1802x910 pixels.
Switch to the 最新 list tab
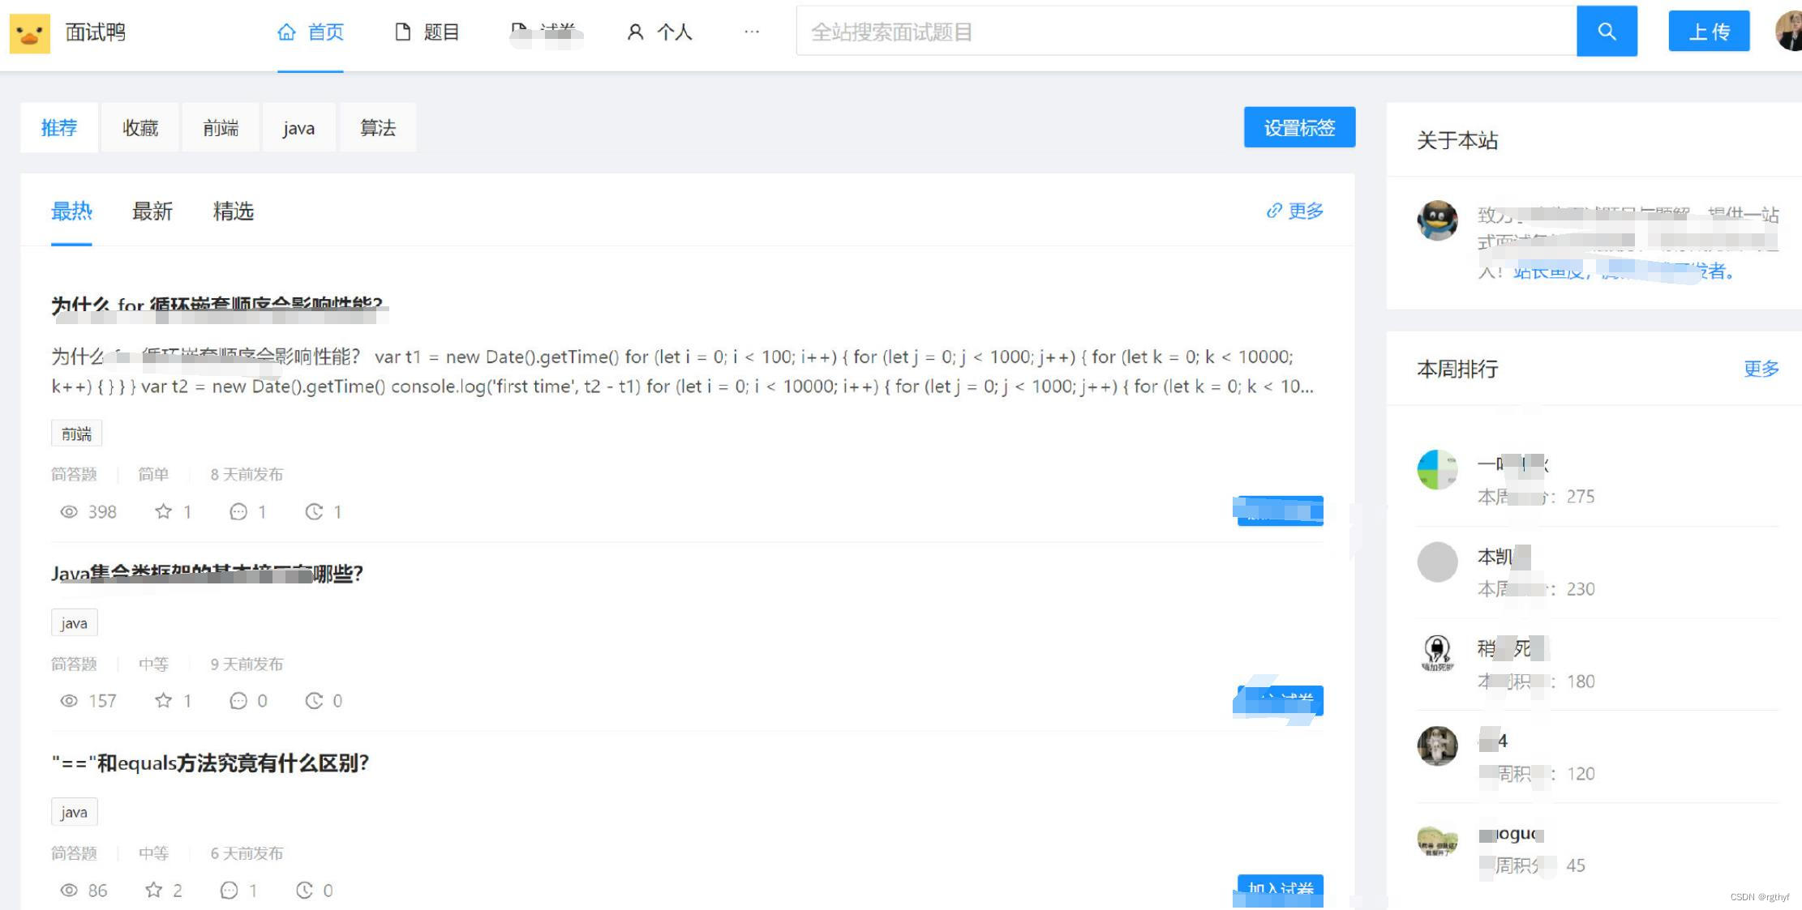152,211
